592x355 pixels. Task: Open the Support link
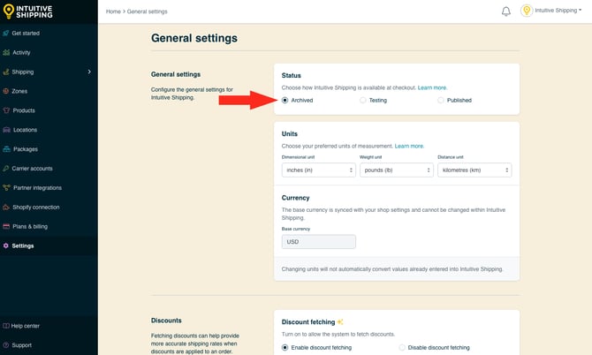click(21, 344)
